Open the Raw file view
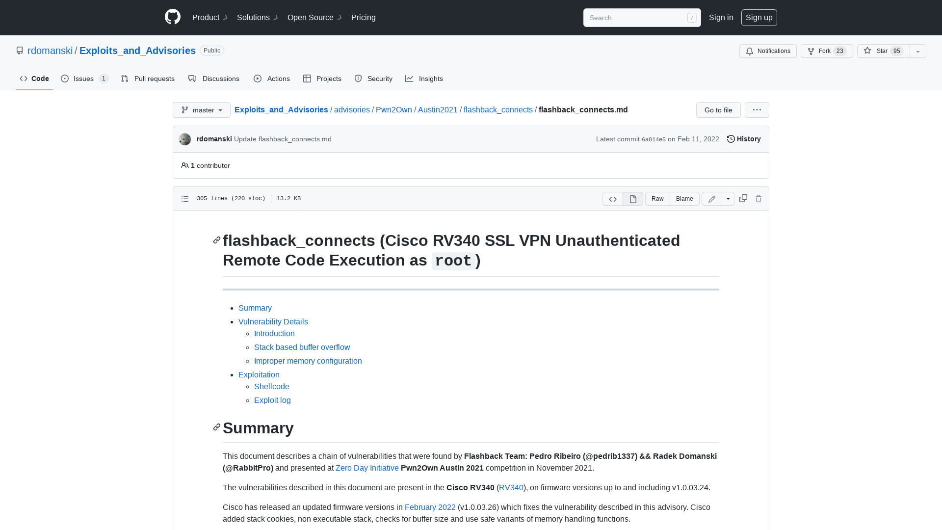The width and height of the screenshot is (942, 530). 657,199
